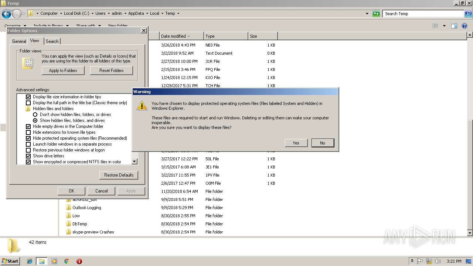Change the view using the view icon

coord(435,26)
